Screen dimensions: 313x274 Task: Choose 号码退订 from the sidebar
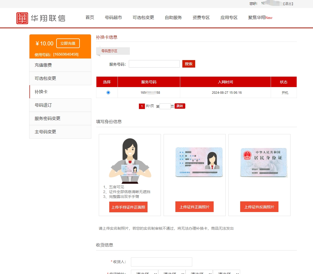point(43,105)
